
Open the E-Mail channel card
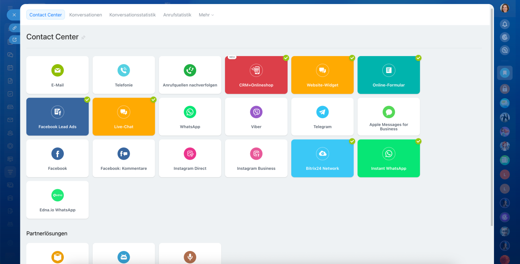57,75
